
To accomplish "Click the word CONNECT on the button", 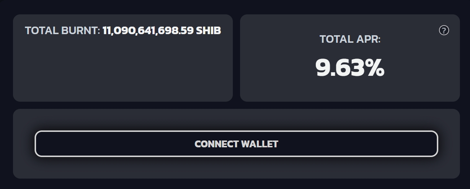I will pyautogui.click(x=216, y=144).
